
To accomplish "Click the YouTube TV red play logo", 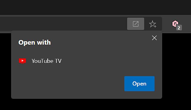I will 22,61.
